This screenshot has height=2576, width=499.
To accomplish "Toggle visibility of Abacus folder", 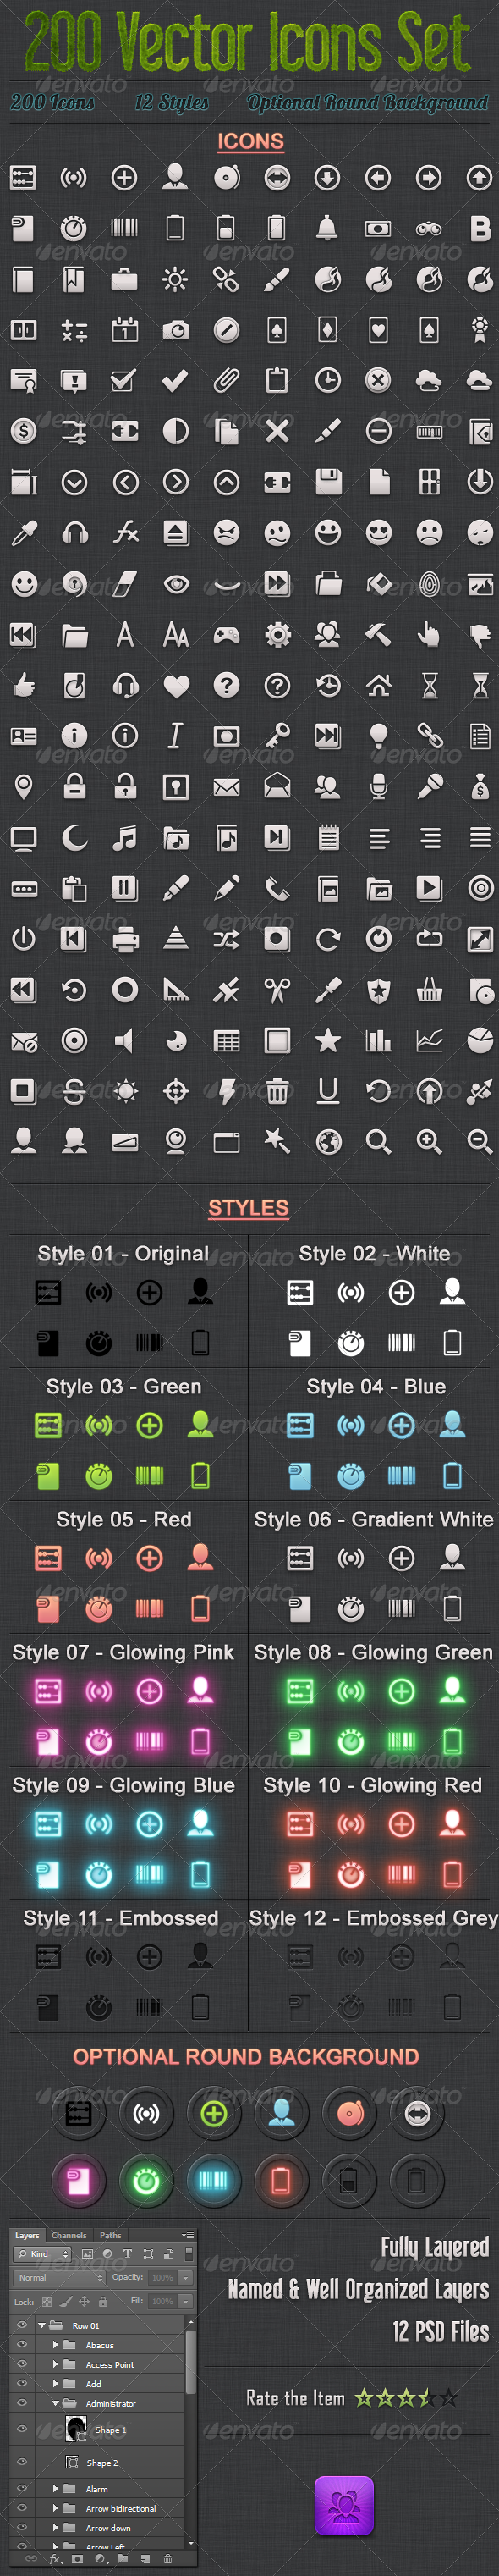I will [x=22, y=2345].
